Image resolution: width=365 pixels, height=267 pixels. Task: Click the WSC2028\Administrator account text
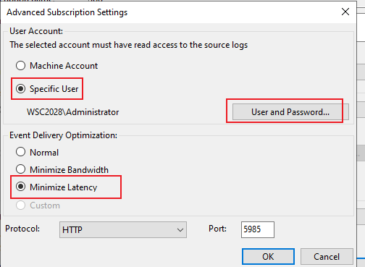coord(73,112)
